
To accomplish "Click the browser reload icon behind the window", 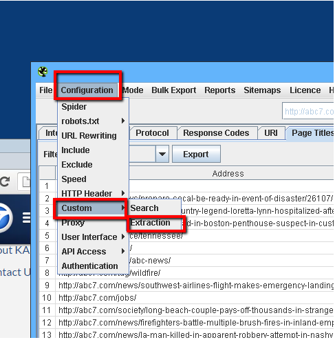I will [5, 181].
